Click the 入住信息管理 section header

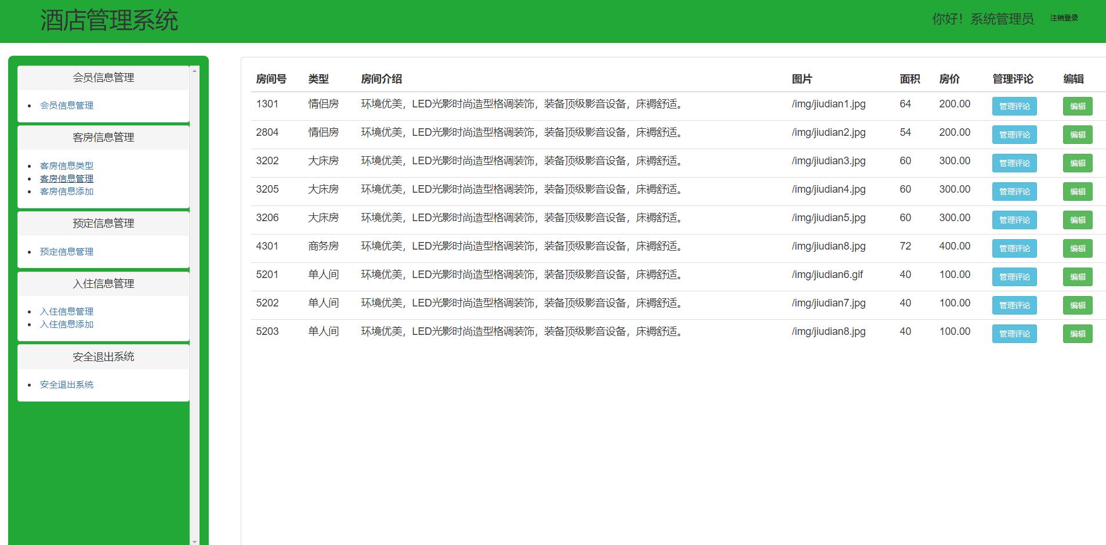103,284
